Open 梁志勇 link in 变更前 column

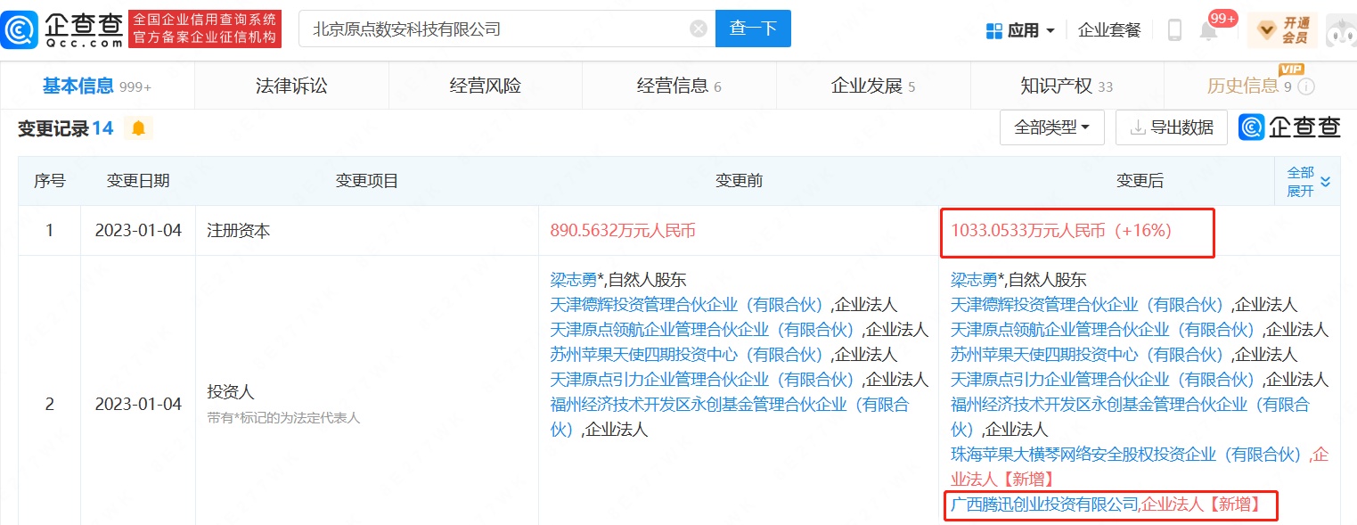point(573,280)
